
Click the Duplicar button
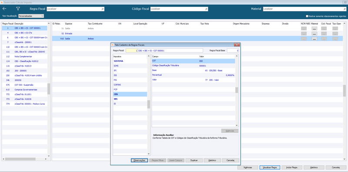tap(194, 160)
